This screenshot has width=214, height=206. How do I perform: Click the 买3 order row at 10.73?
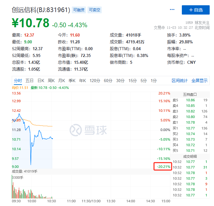[x=190, y=139]
